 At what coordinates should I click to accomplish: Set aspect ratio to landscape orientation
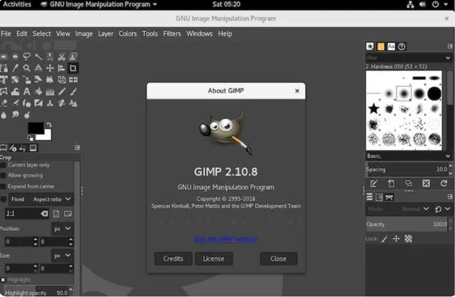click(x=68, y=214)
